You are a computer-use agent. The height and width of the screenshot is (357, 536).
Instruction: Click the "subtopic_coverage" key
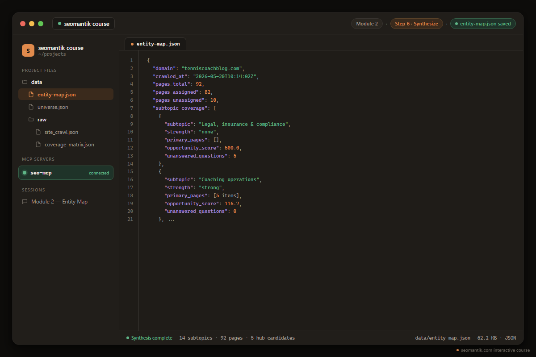181,108
